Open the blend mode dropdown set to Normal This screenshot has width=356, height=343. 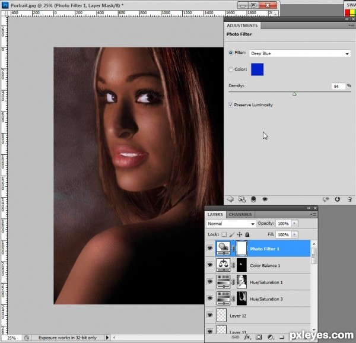[x=231, y=224]
